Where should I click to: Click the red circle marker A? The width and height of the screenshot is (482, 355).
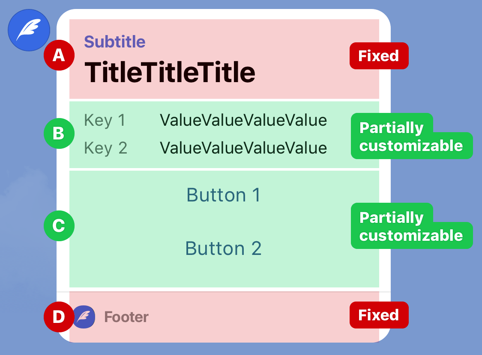click(59, 55)
